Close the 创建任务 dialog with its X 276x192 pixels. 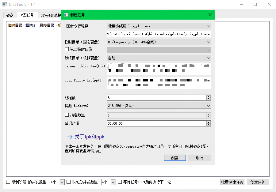point(210,15)
